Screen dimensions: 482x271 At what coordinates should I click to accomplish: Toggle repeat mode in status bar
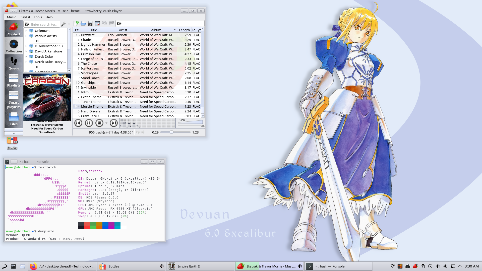tap(138, 132)
